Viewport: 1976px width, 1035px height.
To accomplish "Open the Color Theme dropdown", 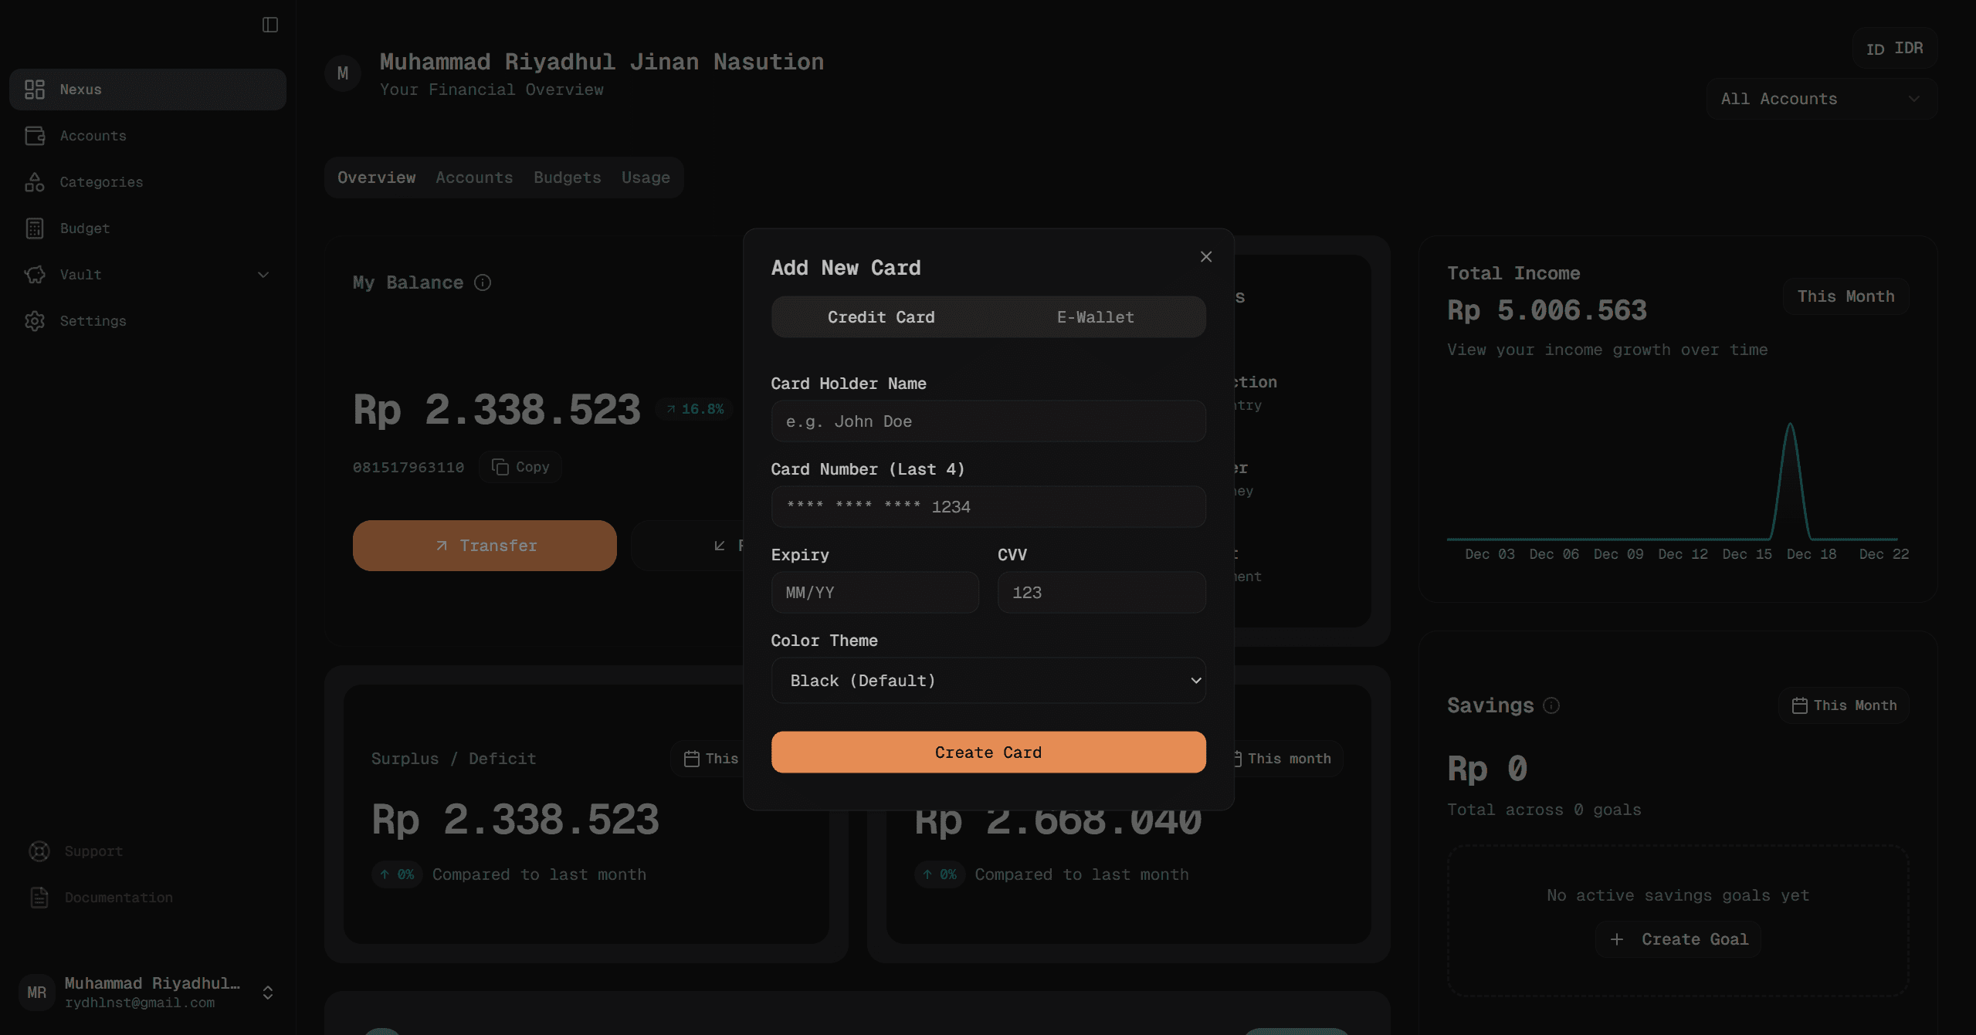I will coord(988,681).
